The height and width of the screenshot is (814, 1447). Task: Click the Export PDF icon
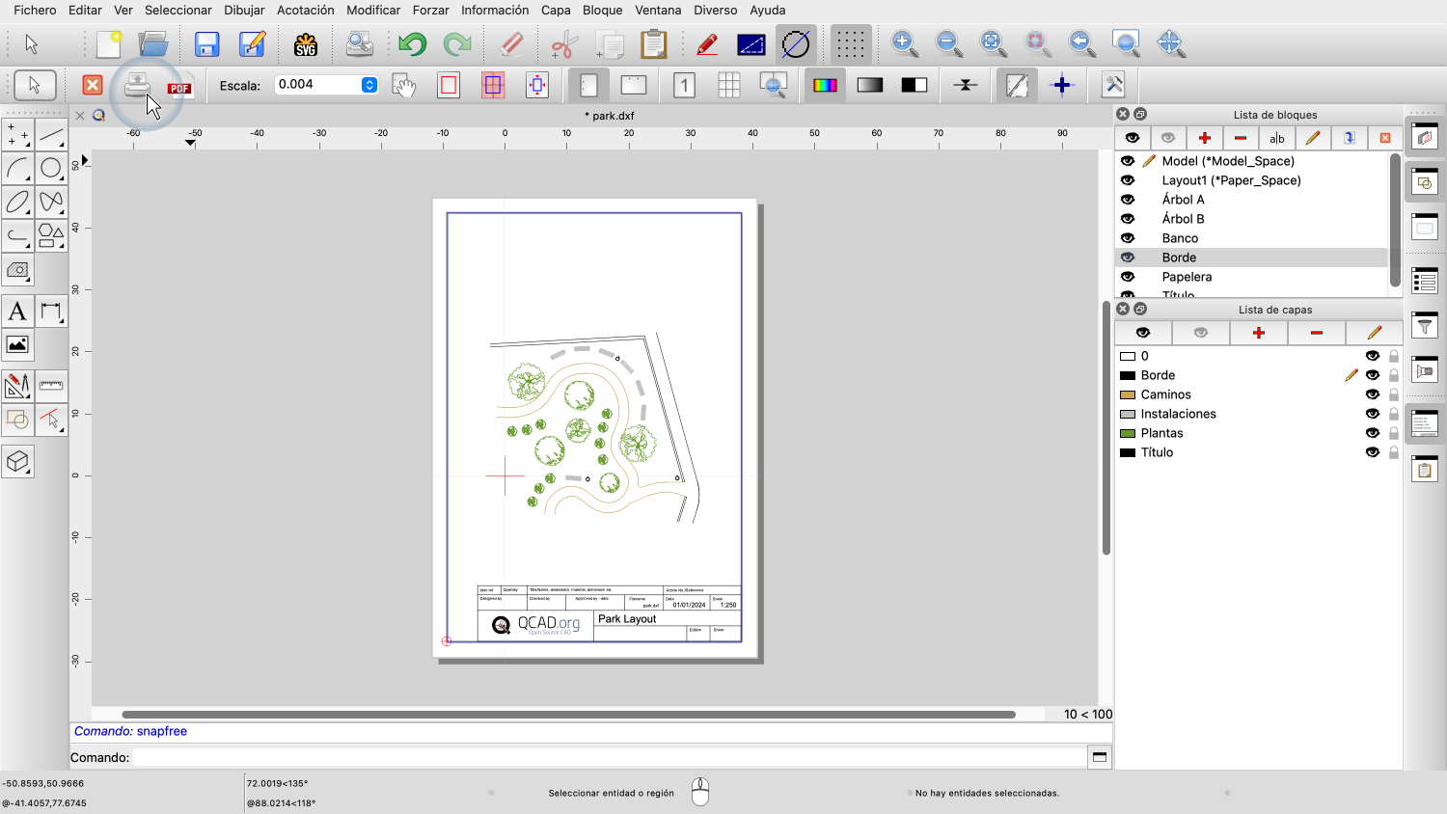(x=179, y=86)
